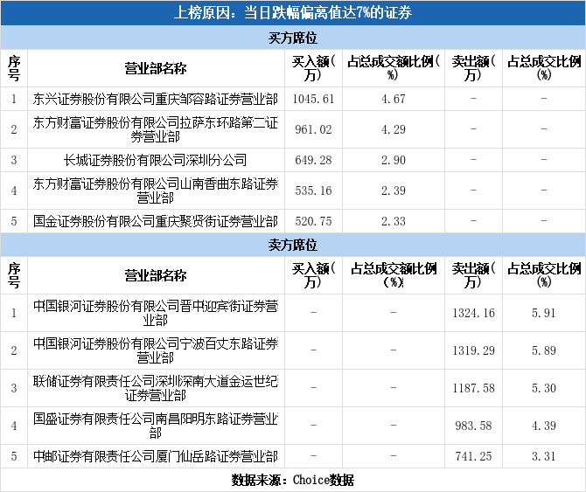Click the sell percentage 5.89
Image resolution: width=586 pixels, height=492 pixels.
(544, 350)
